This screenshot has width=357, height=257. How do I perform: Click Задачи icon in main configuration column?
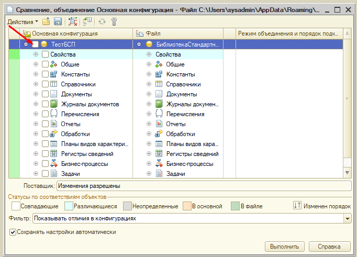tap(53, 173)
